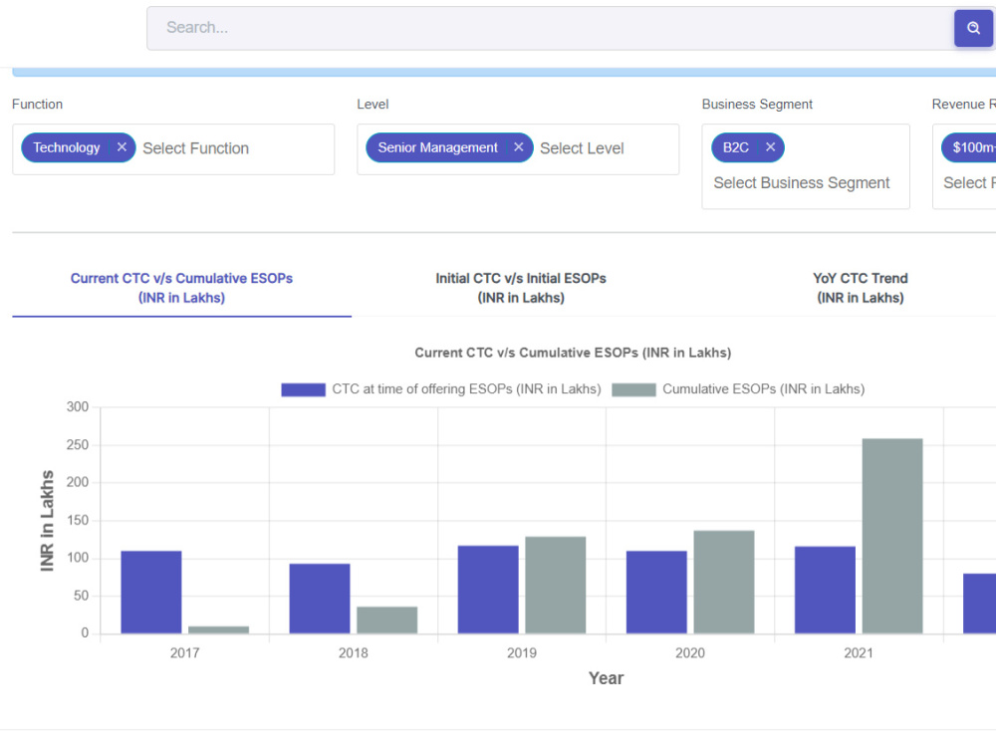Remove the Senior Management filter chip
The width and height of the screenshot is (996, 747).
tap(518, 147)
